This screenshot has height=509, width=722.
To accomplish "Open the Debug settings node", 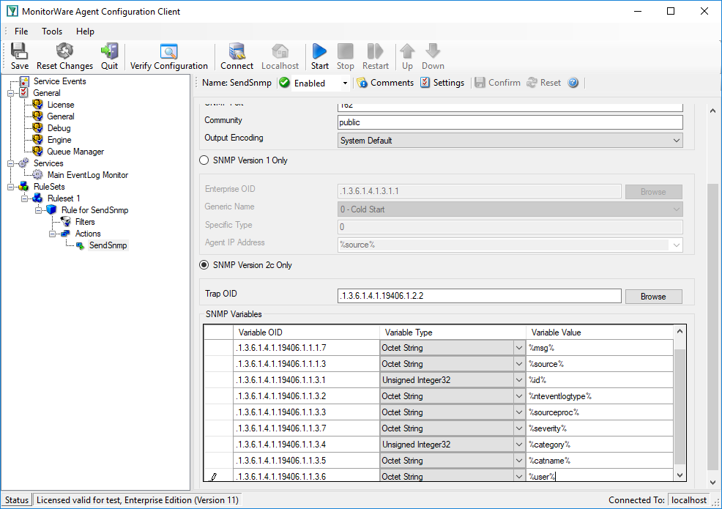I will tap(59, 128).
